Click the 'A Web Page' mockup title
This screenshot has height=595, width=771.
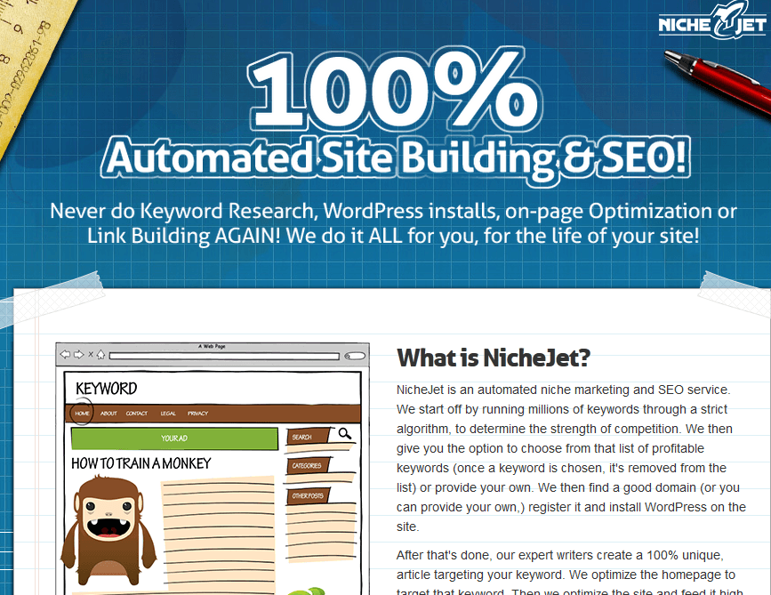pyautogui.click(x=212, y=346)
